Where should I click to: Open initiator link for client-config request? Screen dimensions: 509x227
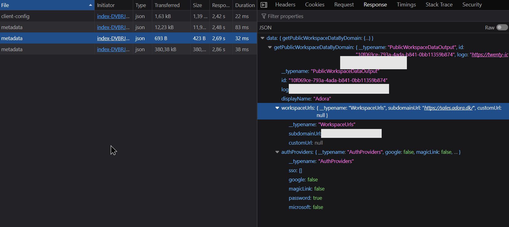click(113, 16)
